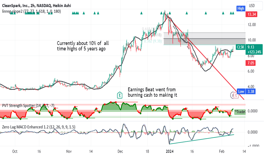Click the Oct label on time axis

15,151
